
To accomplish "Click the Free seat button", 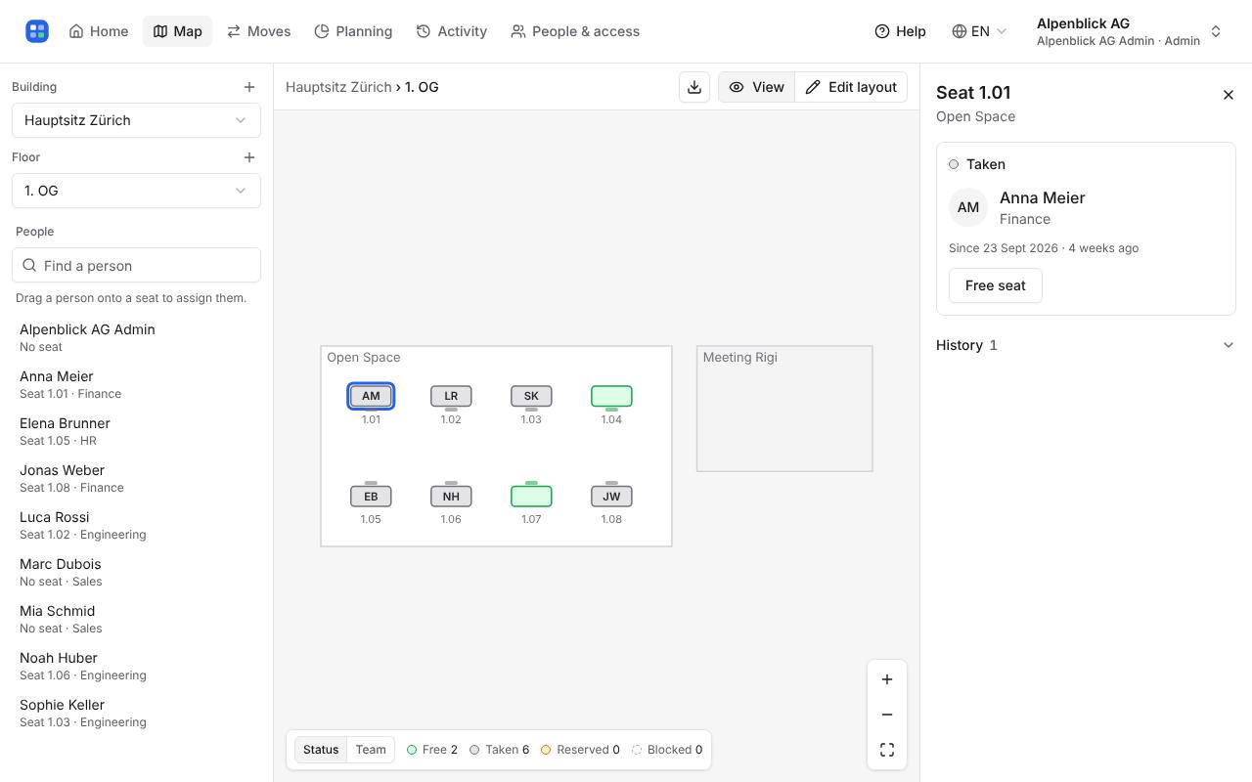I will (x=996, y=285).
